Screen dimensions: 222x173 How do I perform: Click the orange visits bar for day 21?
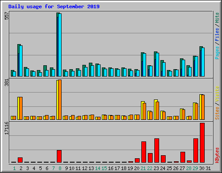click(x=144, y=111)
